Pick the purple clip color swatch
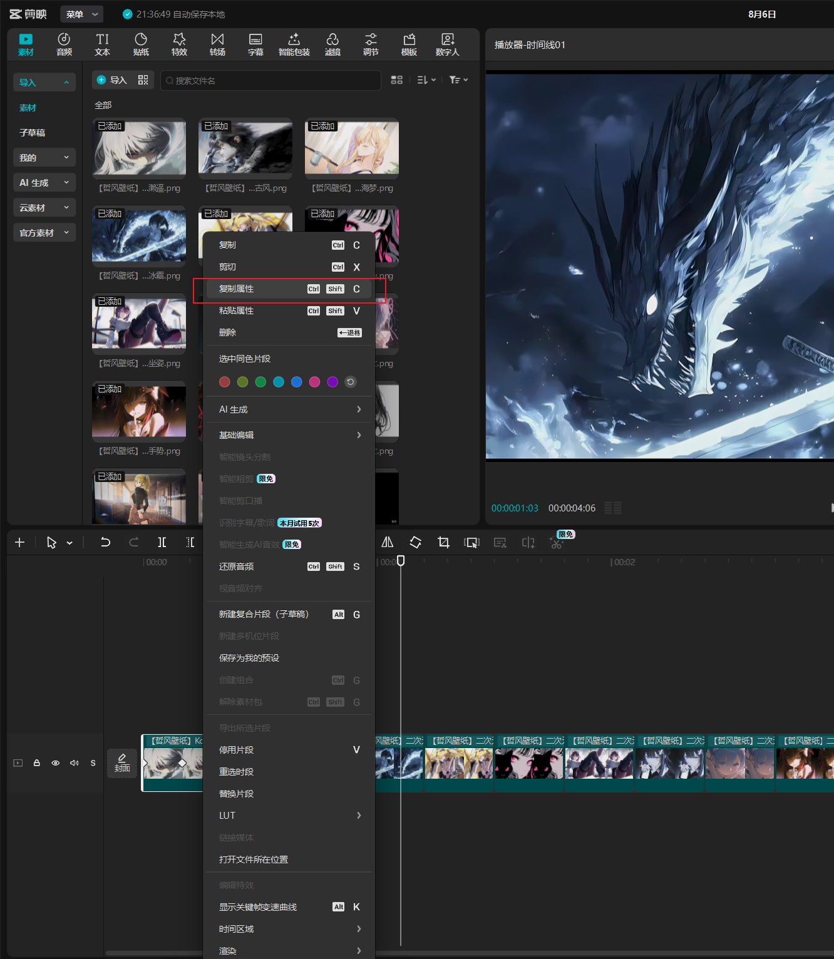The width and height of the screenshot is (834, 959). coord(332,382)
